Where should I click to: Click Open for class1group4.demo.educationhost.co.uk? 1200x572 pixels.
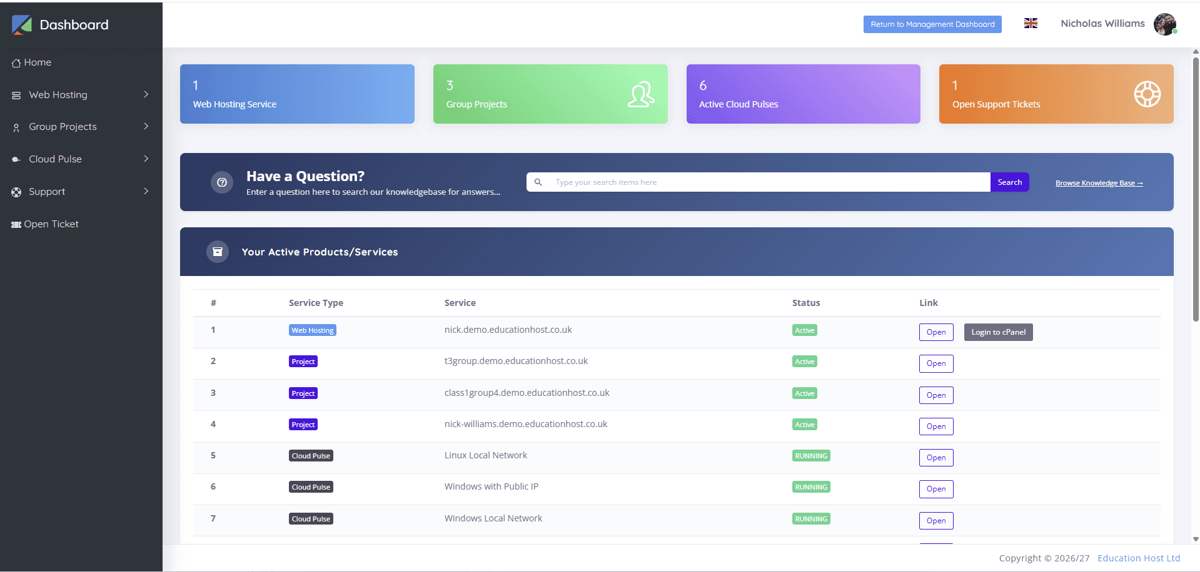tap(936, 395)
